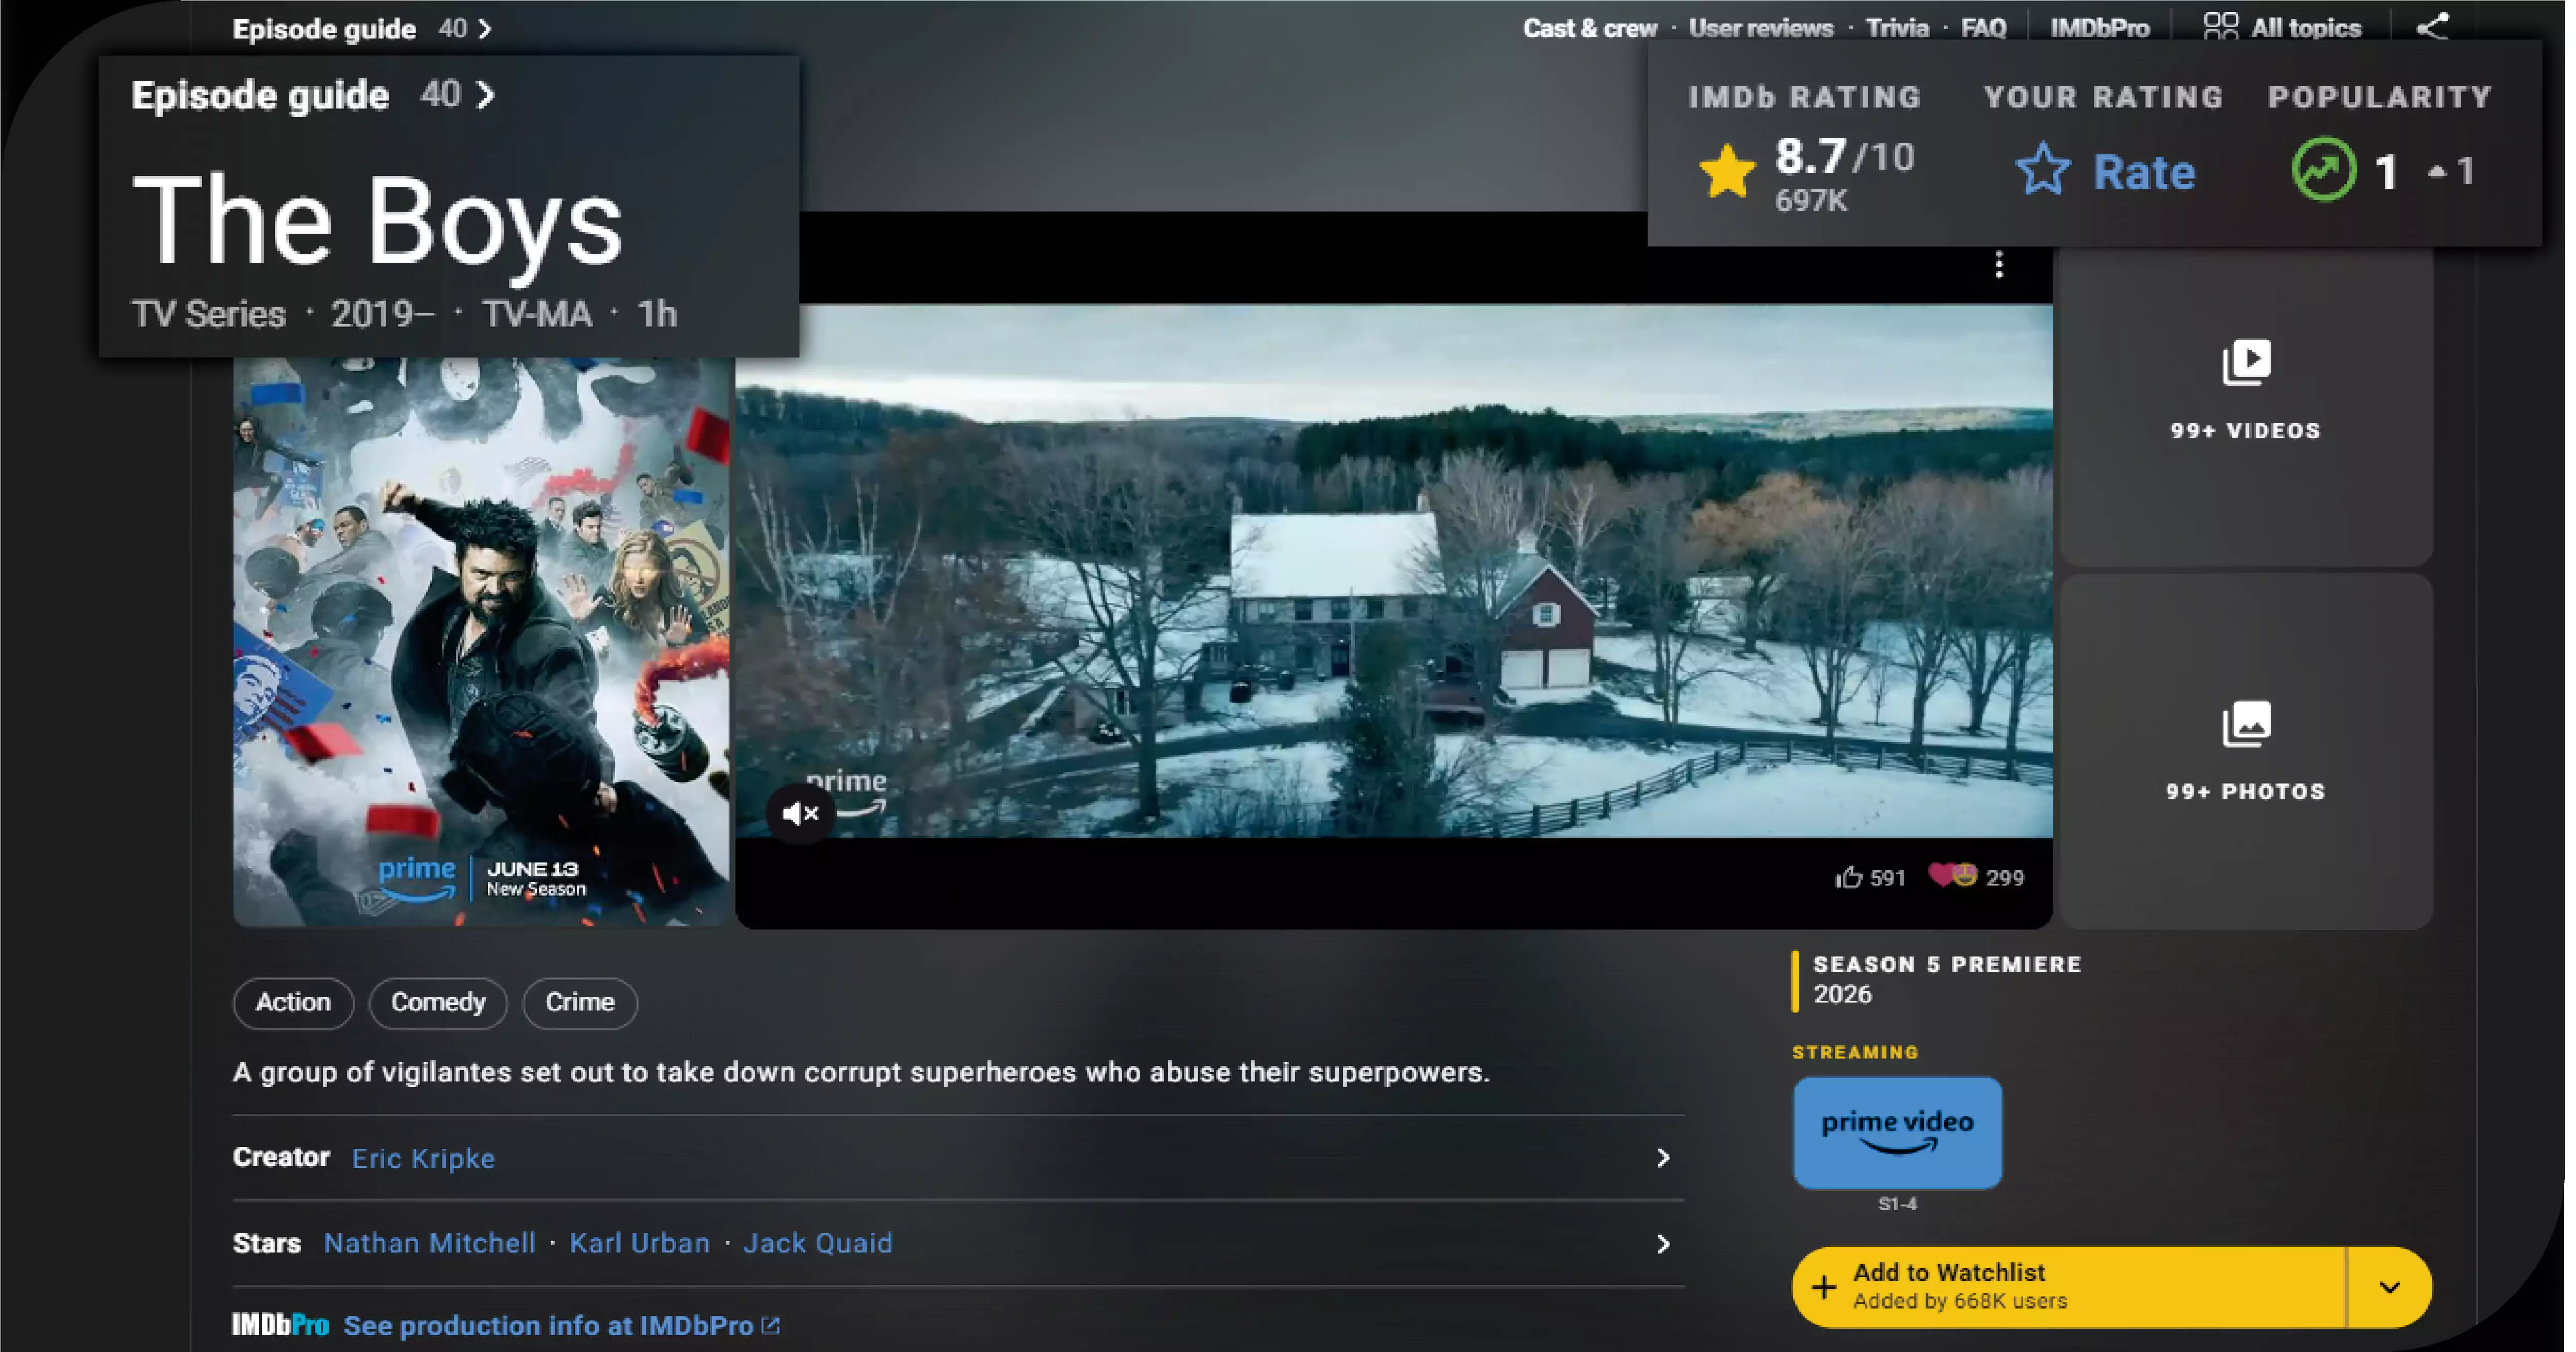
Task: Click the Eric Kripke creator link
Action: [x=423, y=1158]
